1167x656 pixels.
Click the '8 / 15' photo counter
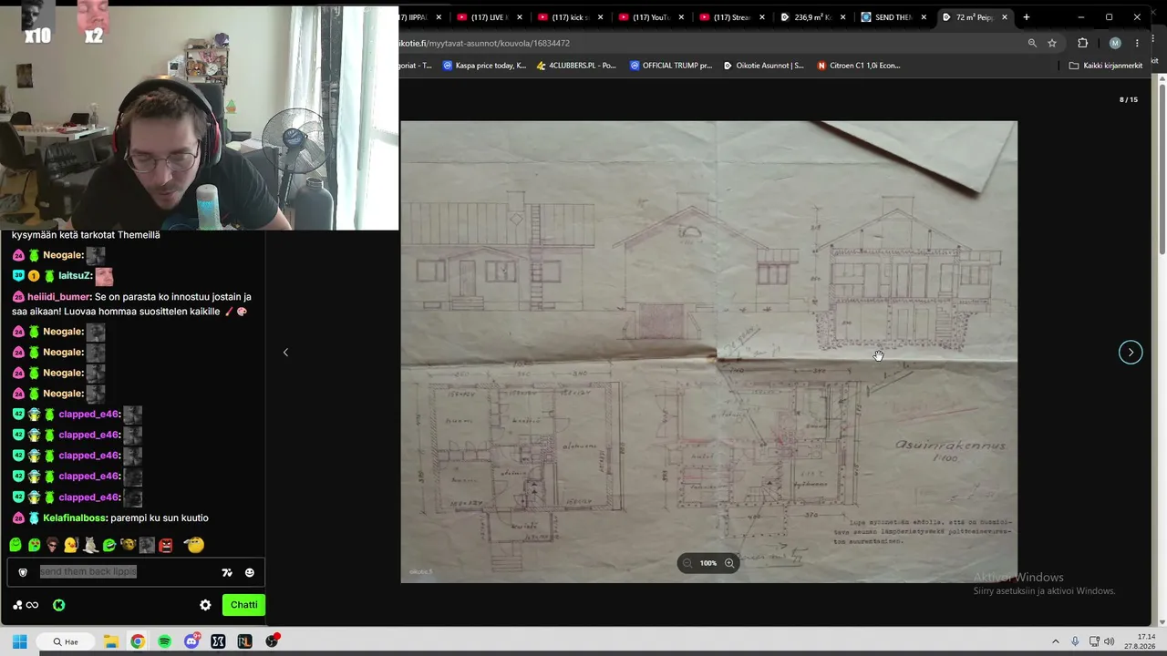[1129, 99]
